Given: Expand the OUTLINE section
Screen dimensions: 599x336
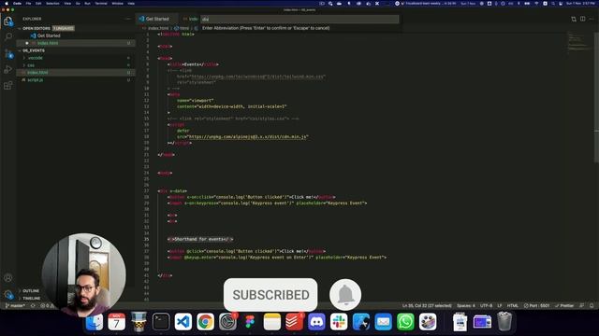Looking at the screenshot, I should pos(31,290).
